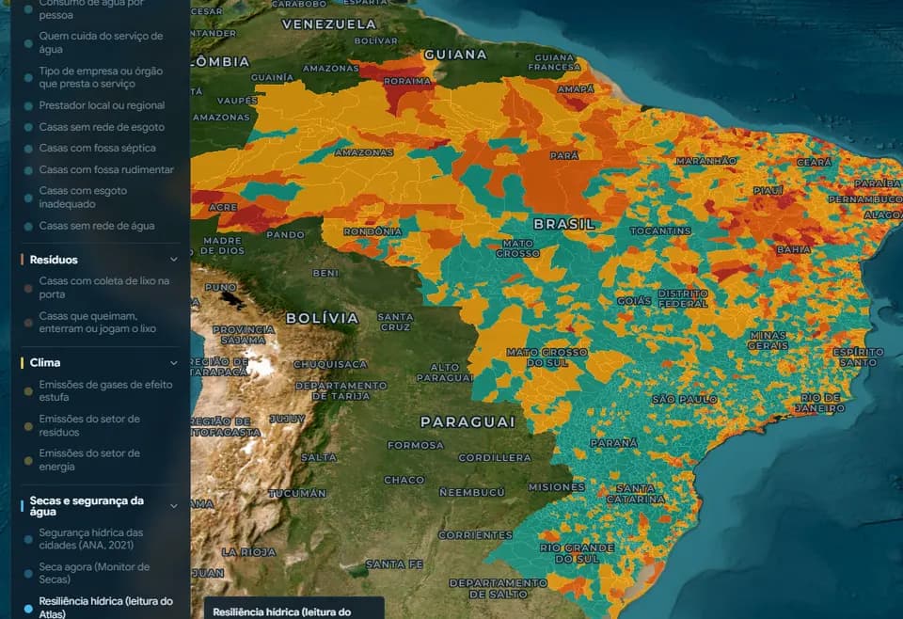Click the PARÁ state label

(x=563, y=156)
